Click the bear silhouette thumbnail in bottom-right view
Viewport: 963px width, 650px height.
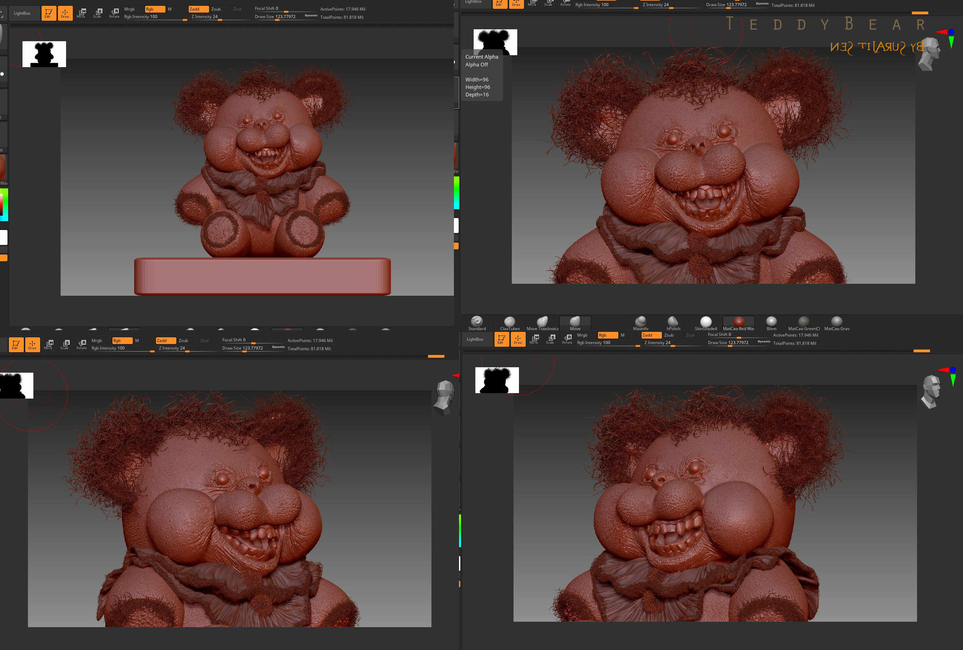(x=497, y=380)
